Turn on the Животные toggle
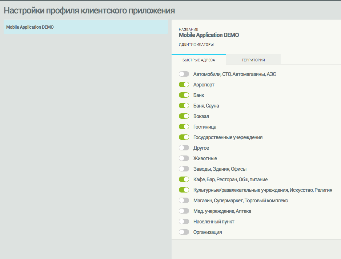 (x=184, y=158)
